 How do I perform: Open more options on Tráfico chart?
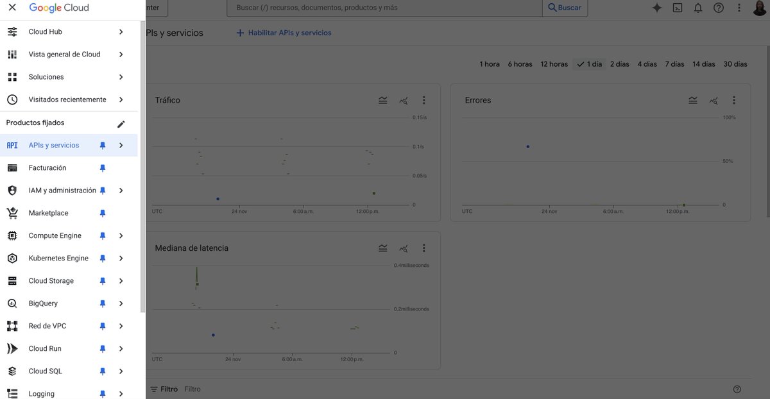tap(424, 100)
